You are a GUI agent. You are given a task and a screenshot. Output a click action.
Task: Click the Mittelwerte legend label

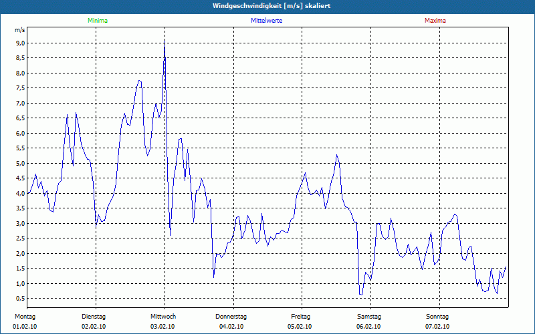266,21
